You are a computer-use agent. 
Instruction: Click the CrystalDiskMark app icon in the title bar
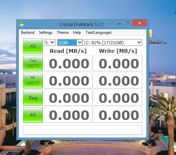point(22,24)
